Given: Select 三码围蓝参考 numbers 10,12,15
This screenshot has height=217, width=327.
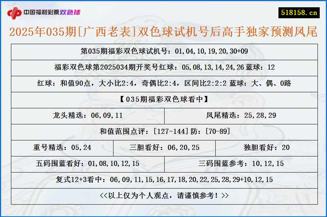Looking at the screenshot, I should (x=241, y=164).
